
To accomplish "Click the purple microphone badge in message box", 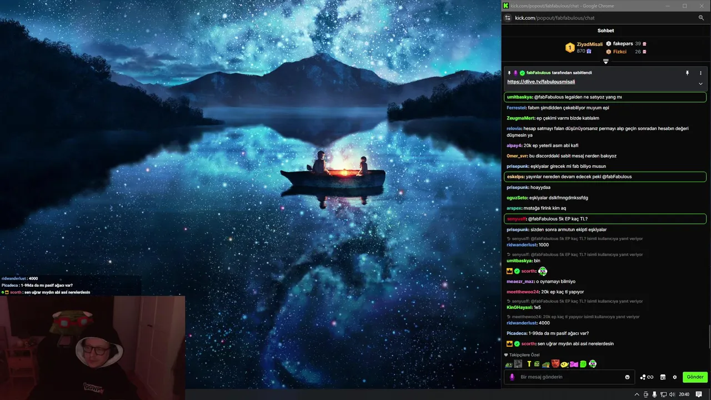I will pos(512,377).
